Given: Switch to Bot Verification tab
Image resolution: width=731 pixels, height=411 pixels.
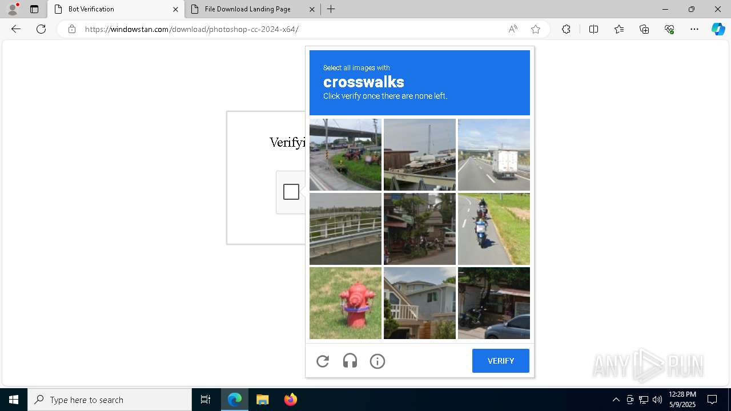Looking at the screenshot, I should 116,9.
